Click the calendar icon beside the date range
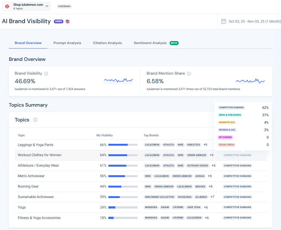 point(223,21)
